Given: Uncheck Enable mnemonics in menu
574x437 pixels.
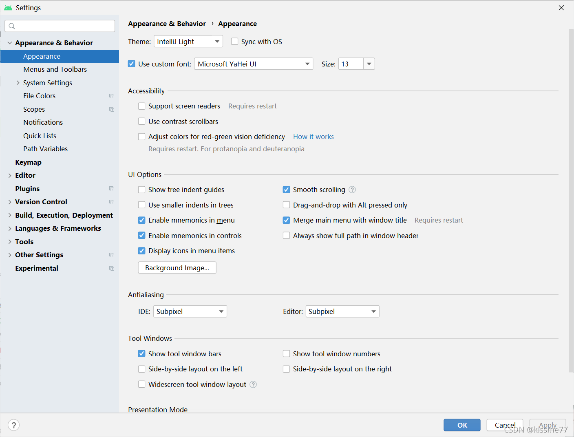Looking at the screenshot, I should (x=141, y=220).
